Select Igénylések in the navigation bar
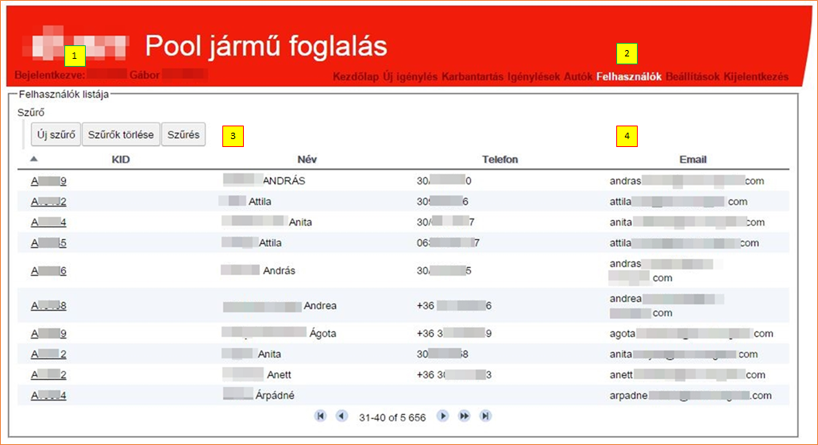This screenshot has width=818, height=445. [x=534, y=77]
